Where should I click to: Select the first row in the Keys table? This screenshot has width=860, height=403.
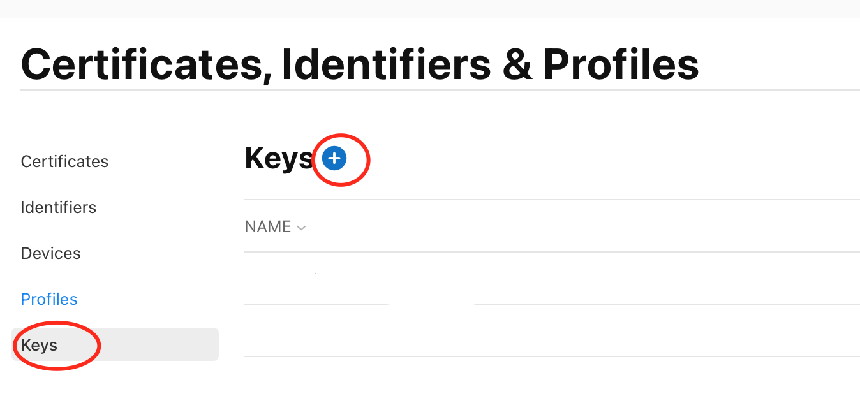tap(552, 278)
